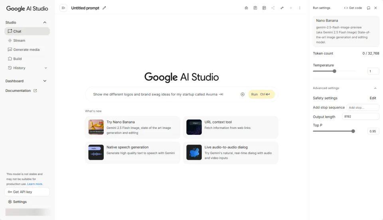Close the Run settings panel
Viewport: 383px width, 220px height.
[376, 8]
